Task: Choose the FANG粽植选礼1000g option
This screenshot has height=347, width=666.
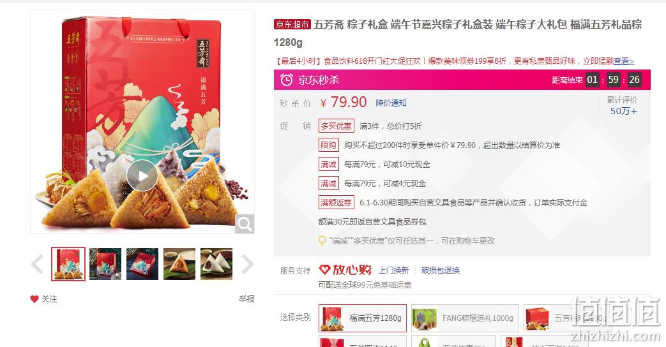Action: click(465, 318)
